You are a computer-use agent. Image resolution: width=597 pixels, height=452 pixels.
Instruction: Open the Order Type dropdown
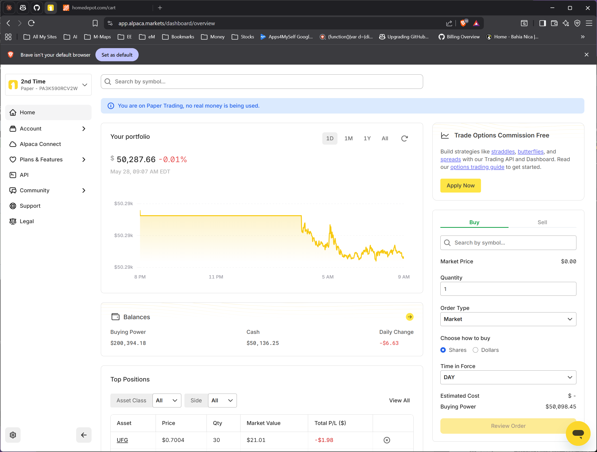point(508,319)
